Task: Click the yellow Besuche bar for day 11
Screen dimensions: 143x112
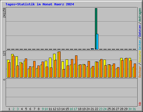Action: tap(50, 67)
